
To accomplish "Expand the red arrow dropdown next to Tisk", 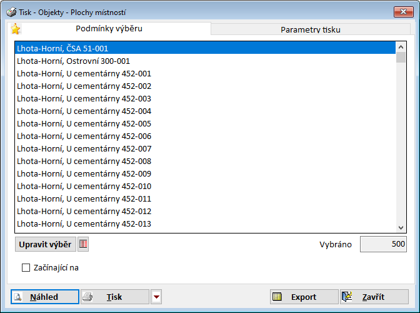I will tap(156, 297).
